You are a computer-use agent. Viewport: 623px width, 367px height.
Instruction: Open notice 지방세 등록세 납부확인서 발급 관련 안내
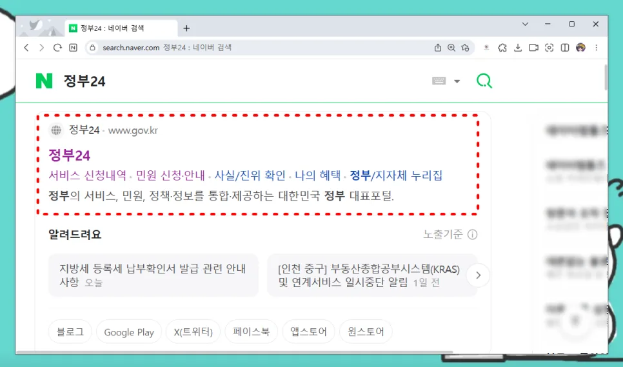coord(153,275)
